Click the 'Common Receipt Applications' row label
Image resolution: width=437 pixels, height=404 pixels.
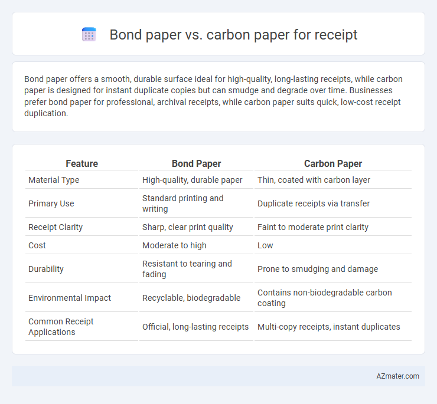(61, 327)
